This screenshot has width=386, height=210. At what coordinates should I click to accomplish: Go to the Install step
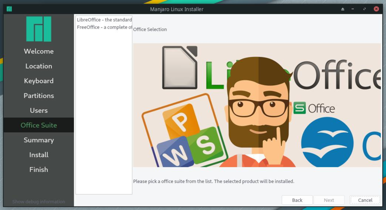point(39,154)
